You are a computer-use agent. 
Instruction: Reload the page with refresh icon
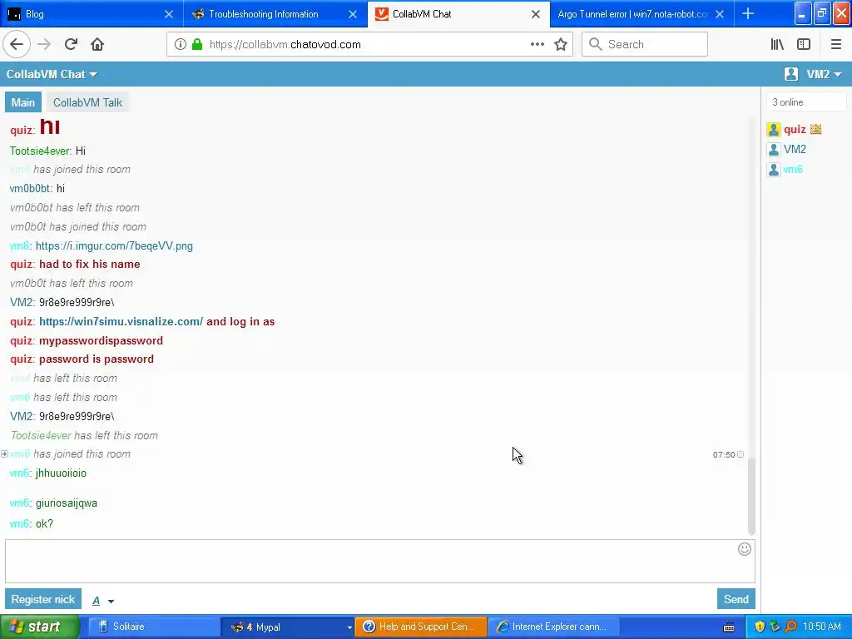click(x=71, y=45)
